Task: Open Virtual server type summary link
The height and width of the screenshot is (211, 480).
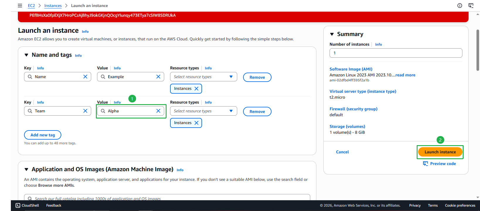Action: pyautogui.click(x=363, y=91)
